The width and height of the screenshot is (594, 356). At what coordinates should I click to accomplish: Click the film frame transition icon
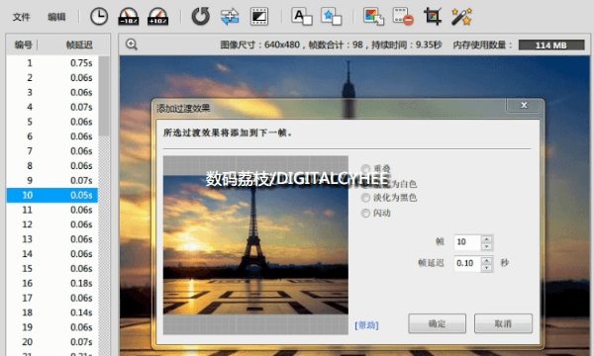coord(259,17)
